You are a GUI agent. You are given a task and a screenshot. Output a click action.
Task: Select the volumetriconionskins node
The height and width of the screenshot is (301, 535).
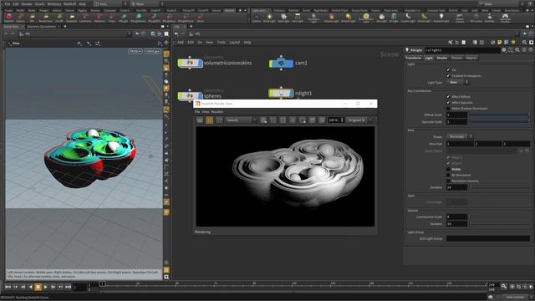pos(191,64)
